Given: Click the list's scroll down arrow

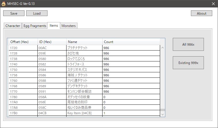Looking at the screenshot, I should [x=162, y=115].
